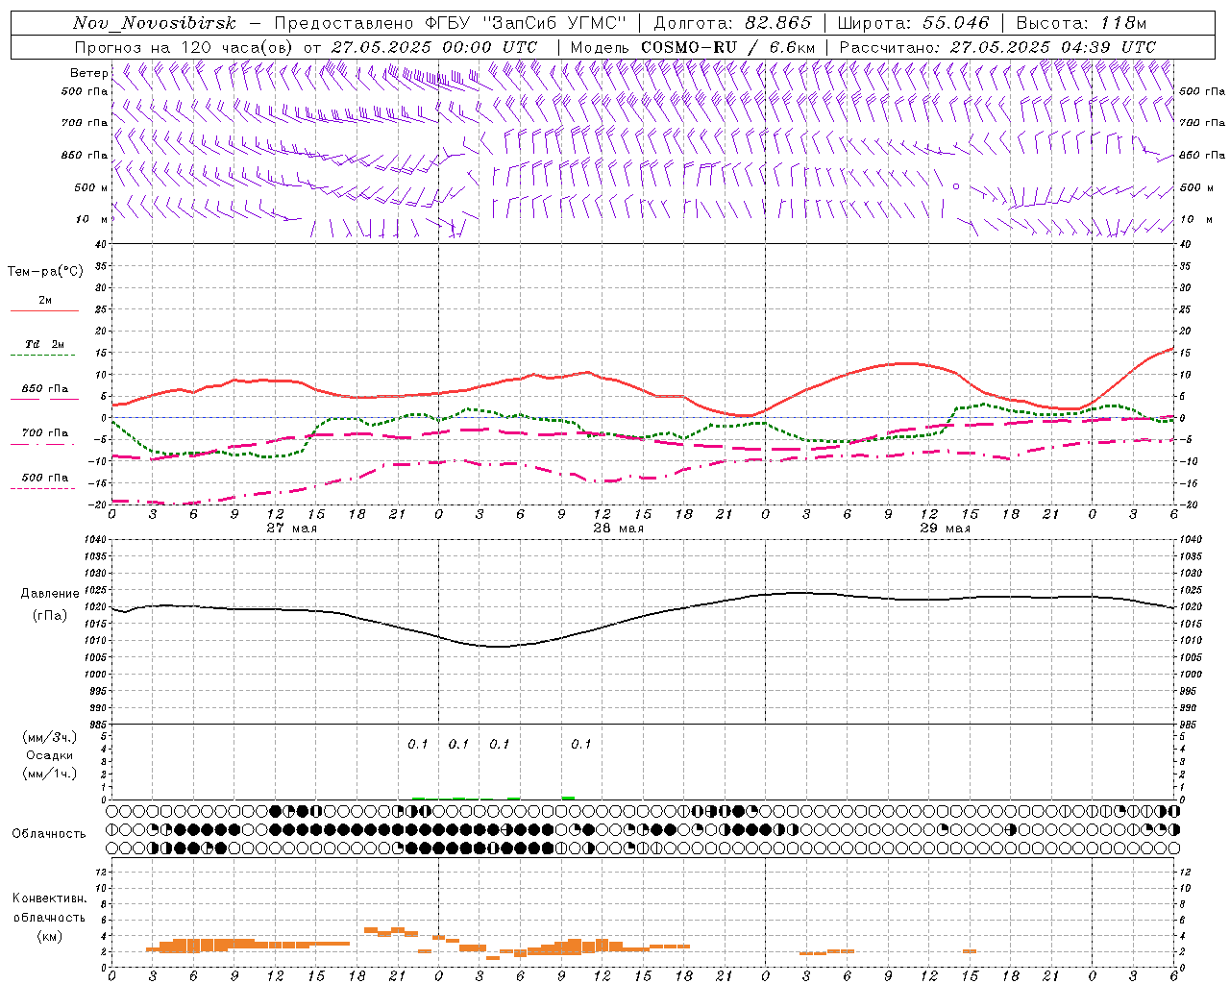Viewport: 1230px width, 984px height.
Task: Click the (мм/1ч.) precipitation unit label
Action: point(49,774)
